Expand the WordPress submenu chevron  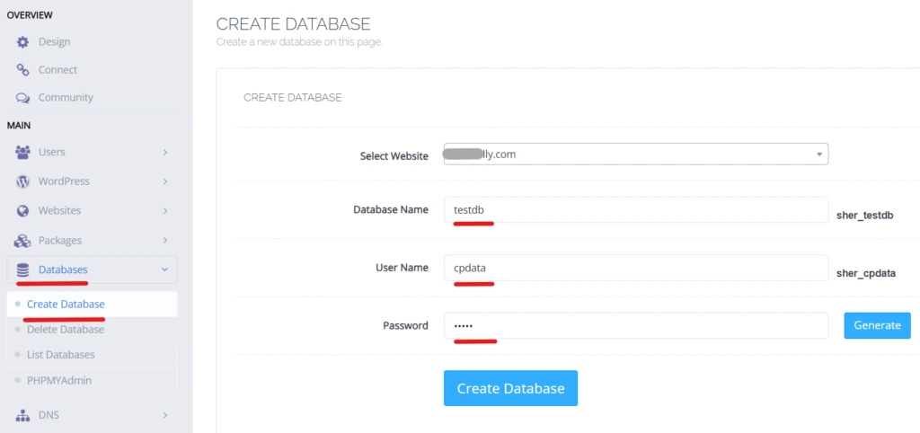click(165, 181)
